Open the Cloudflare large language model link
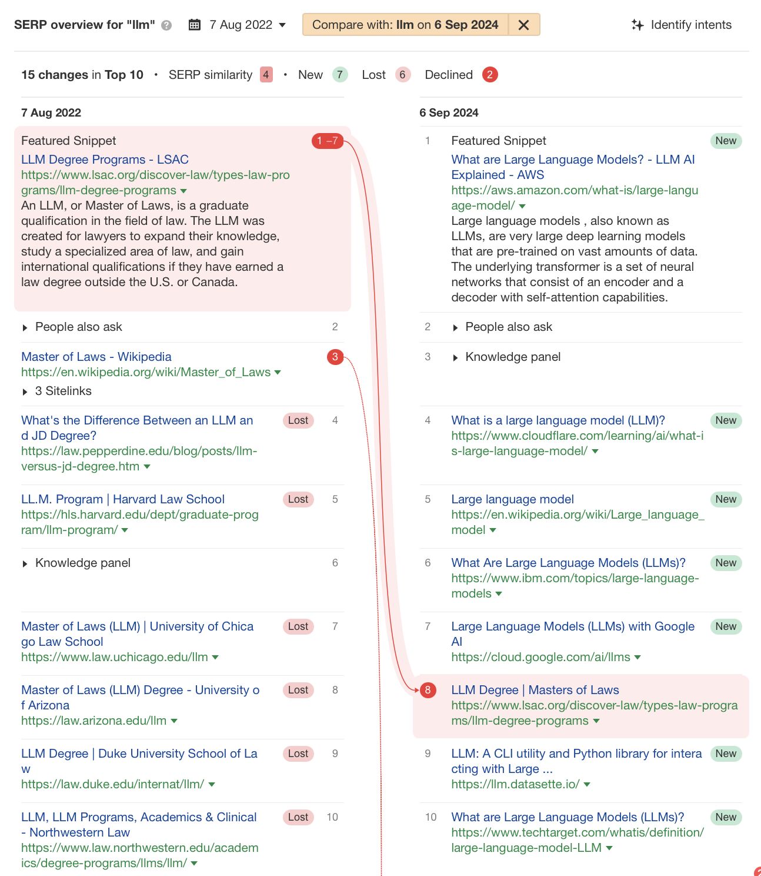The height and width of the screenshot is (876, 761). point(558,420)
